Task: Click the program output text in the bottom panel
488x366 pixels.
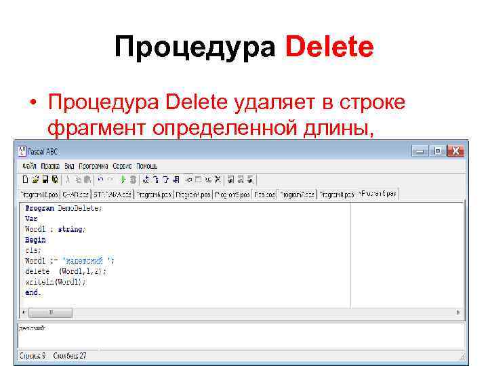Action: click(32, 328)
